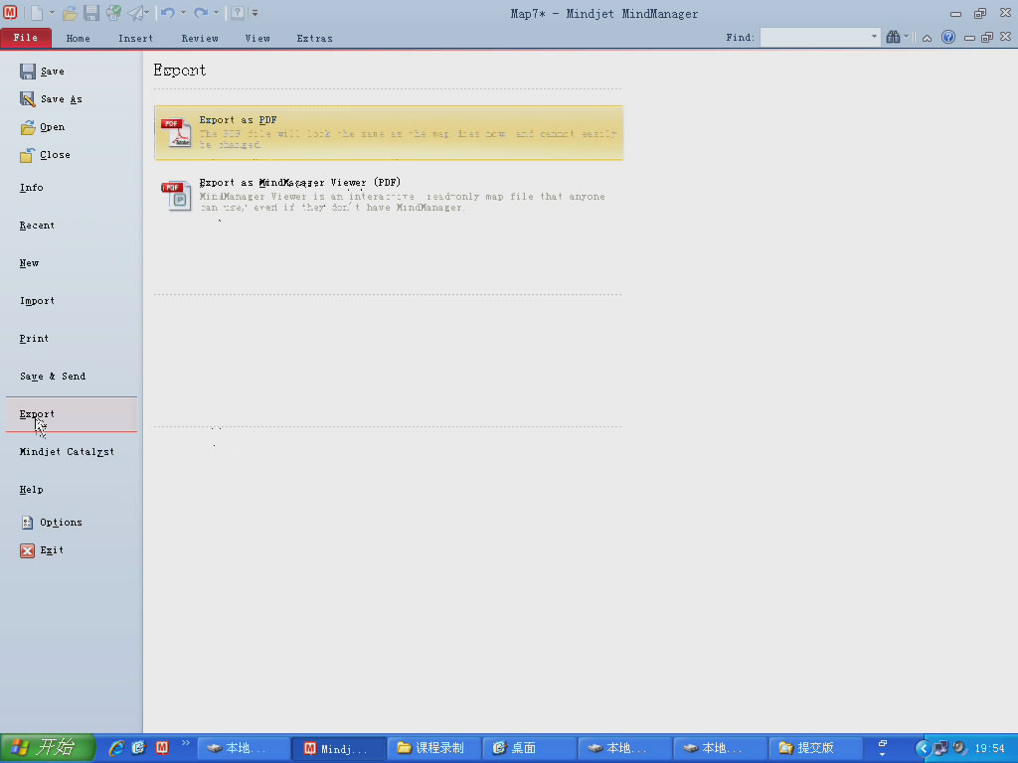Click the MindManager application logo icon
This screenshot has width=1018, height=763.
point(10,12)
